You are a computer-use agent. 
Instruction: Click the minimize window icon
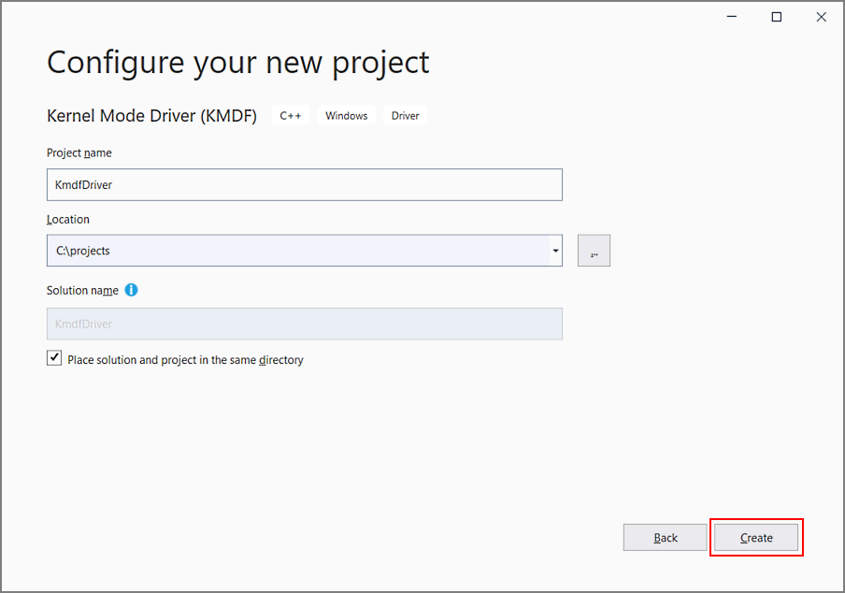731,16
